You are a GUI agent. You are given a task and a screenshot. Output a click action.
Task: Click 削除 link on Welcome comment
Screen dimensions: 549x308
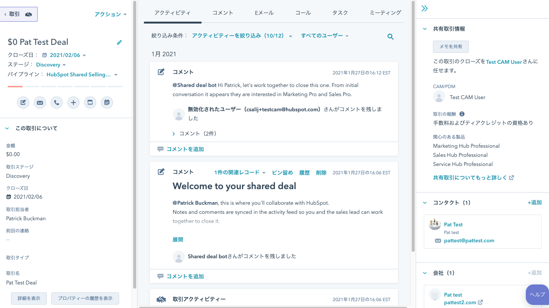(x=321, y=173)
